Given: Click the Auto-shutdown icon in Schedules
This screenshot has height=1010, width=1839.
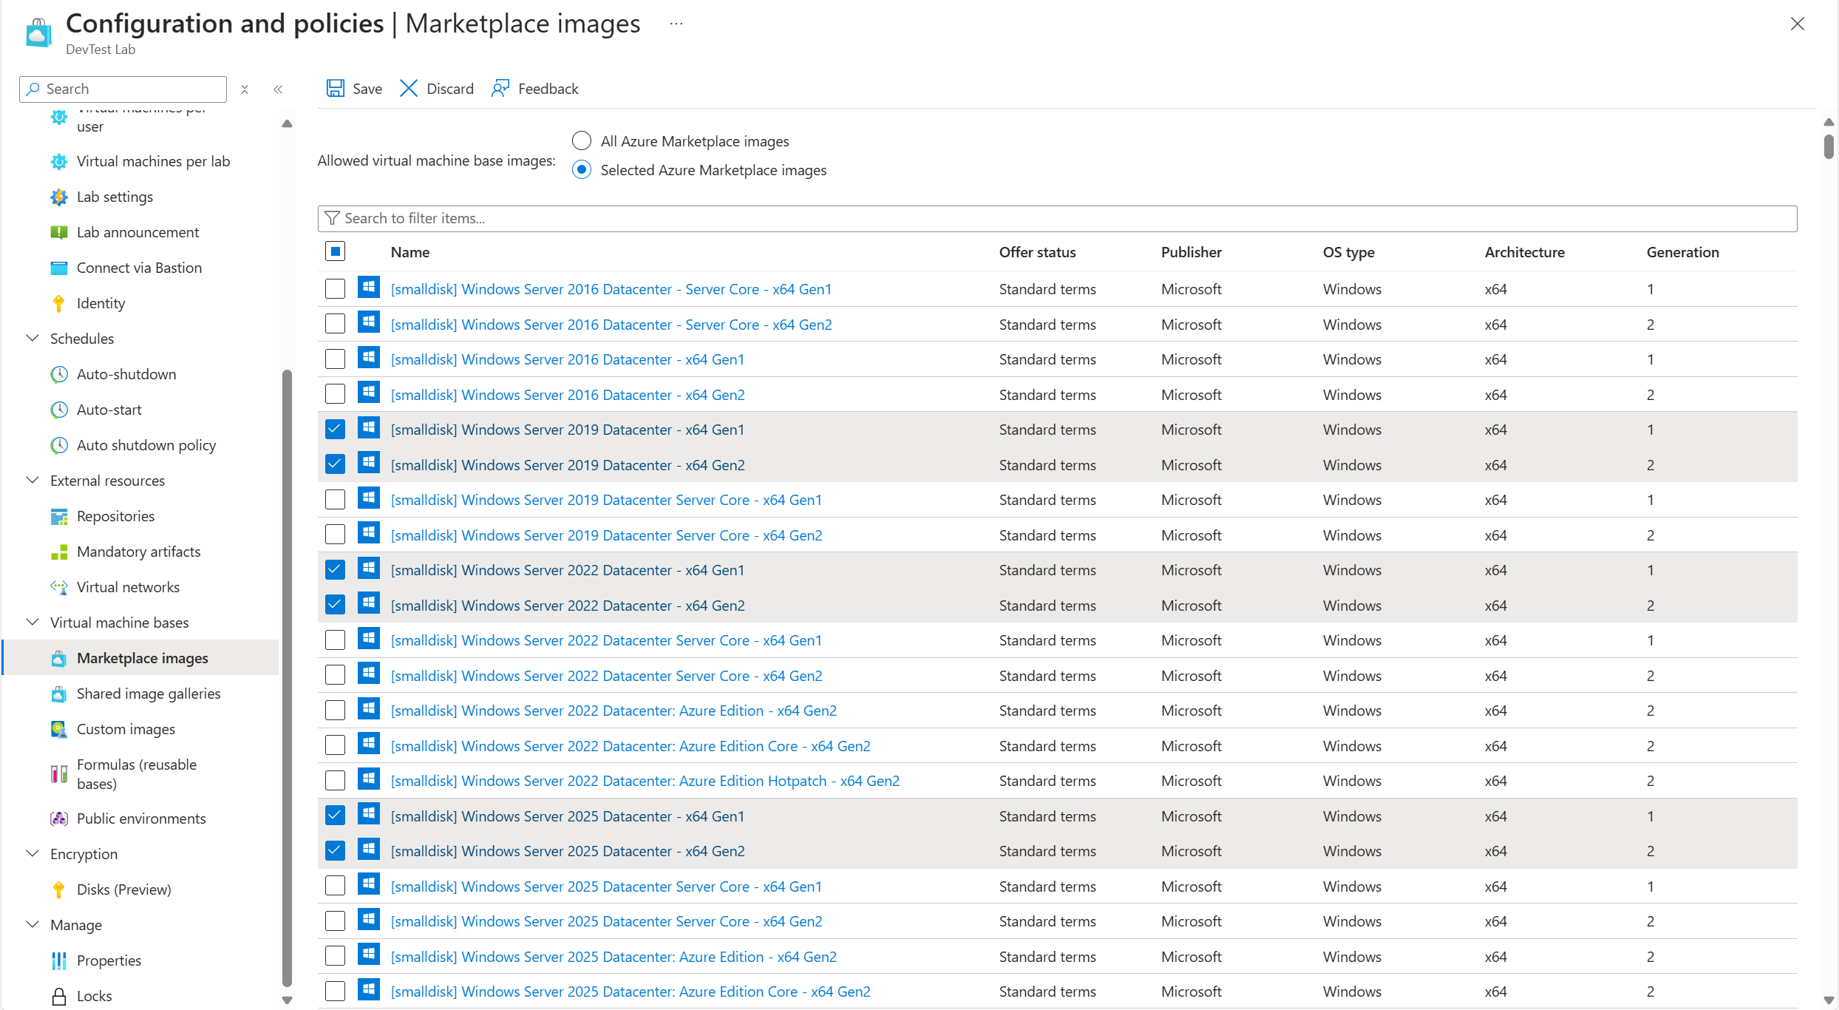Looking at the screenshot, I should point(58,373).
